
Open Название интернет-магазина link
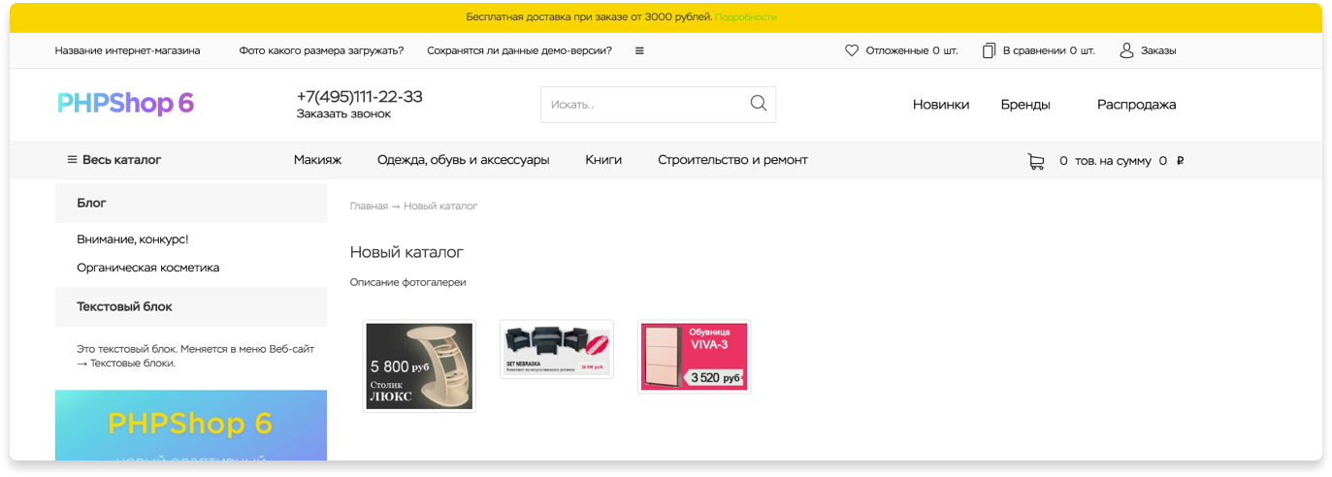(x=127, y=50)
